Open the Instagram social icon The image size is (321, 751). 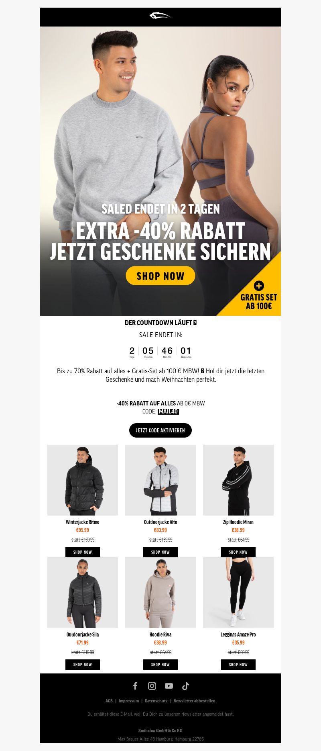152,686
